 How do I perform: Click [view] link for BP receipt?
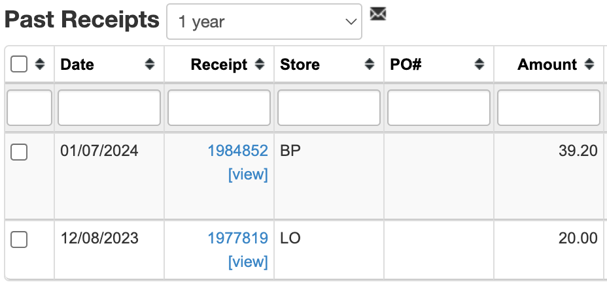pyautogui.click(x=248, y=175)
